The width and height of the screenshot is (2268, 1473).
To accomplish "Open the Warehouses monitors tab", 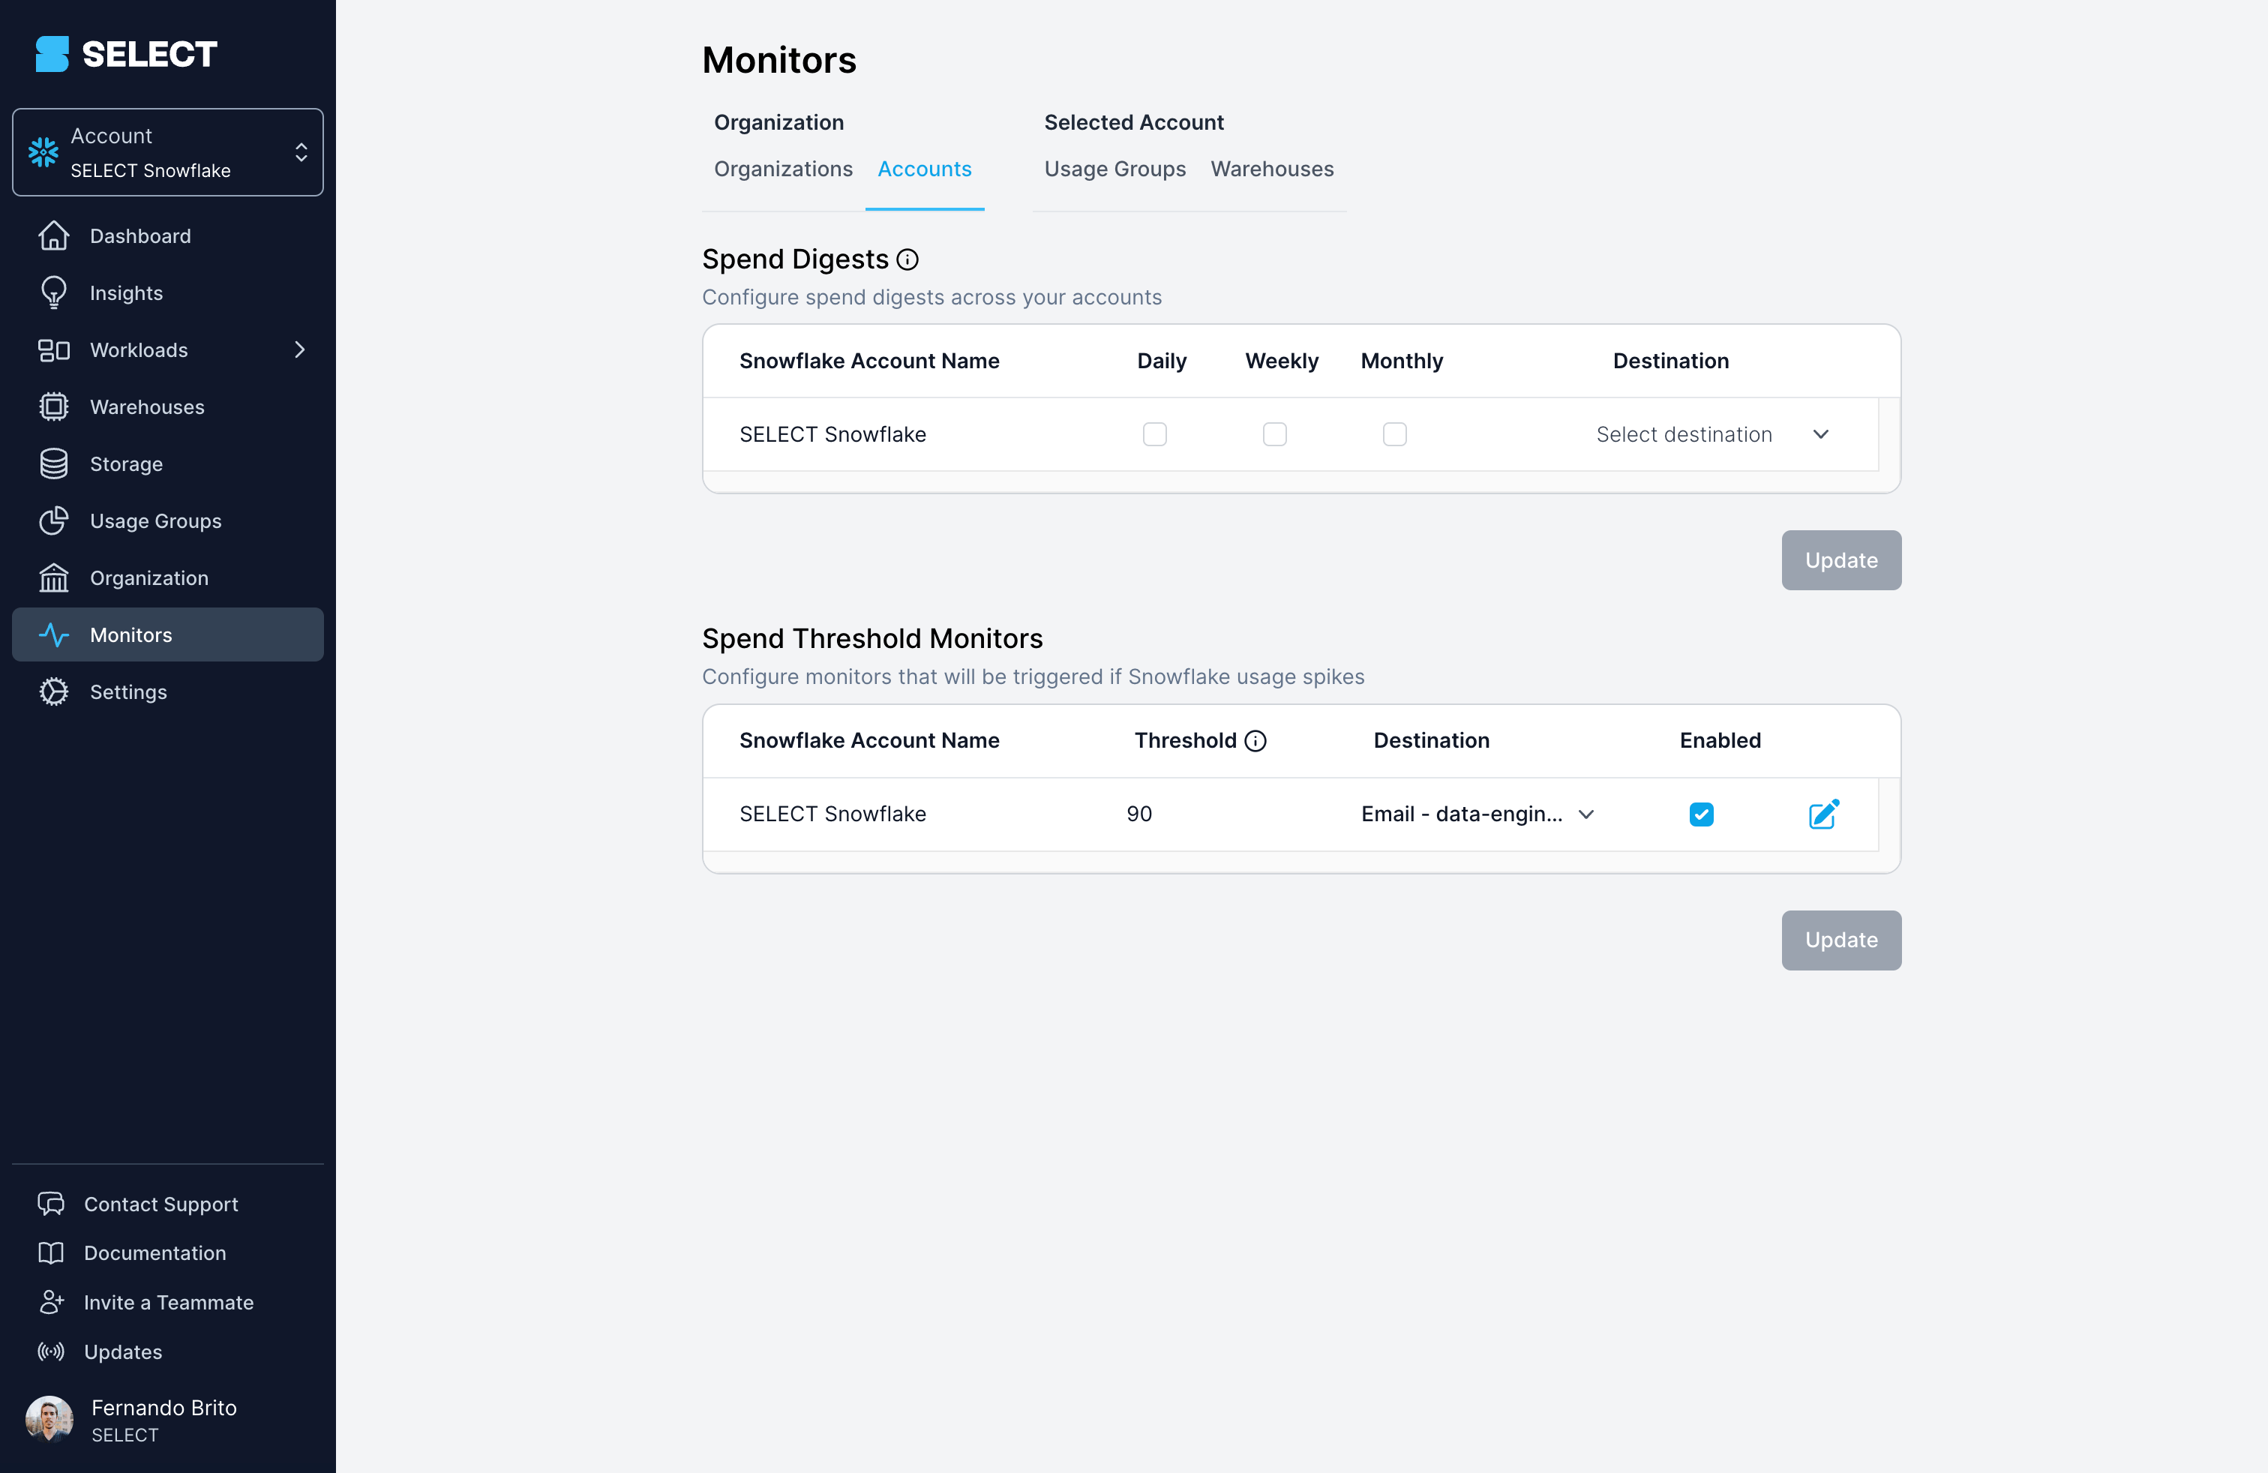I will [x=1272, y=169].
